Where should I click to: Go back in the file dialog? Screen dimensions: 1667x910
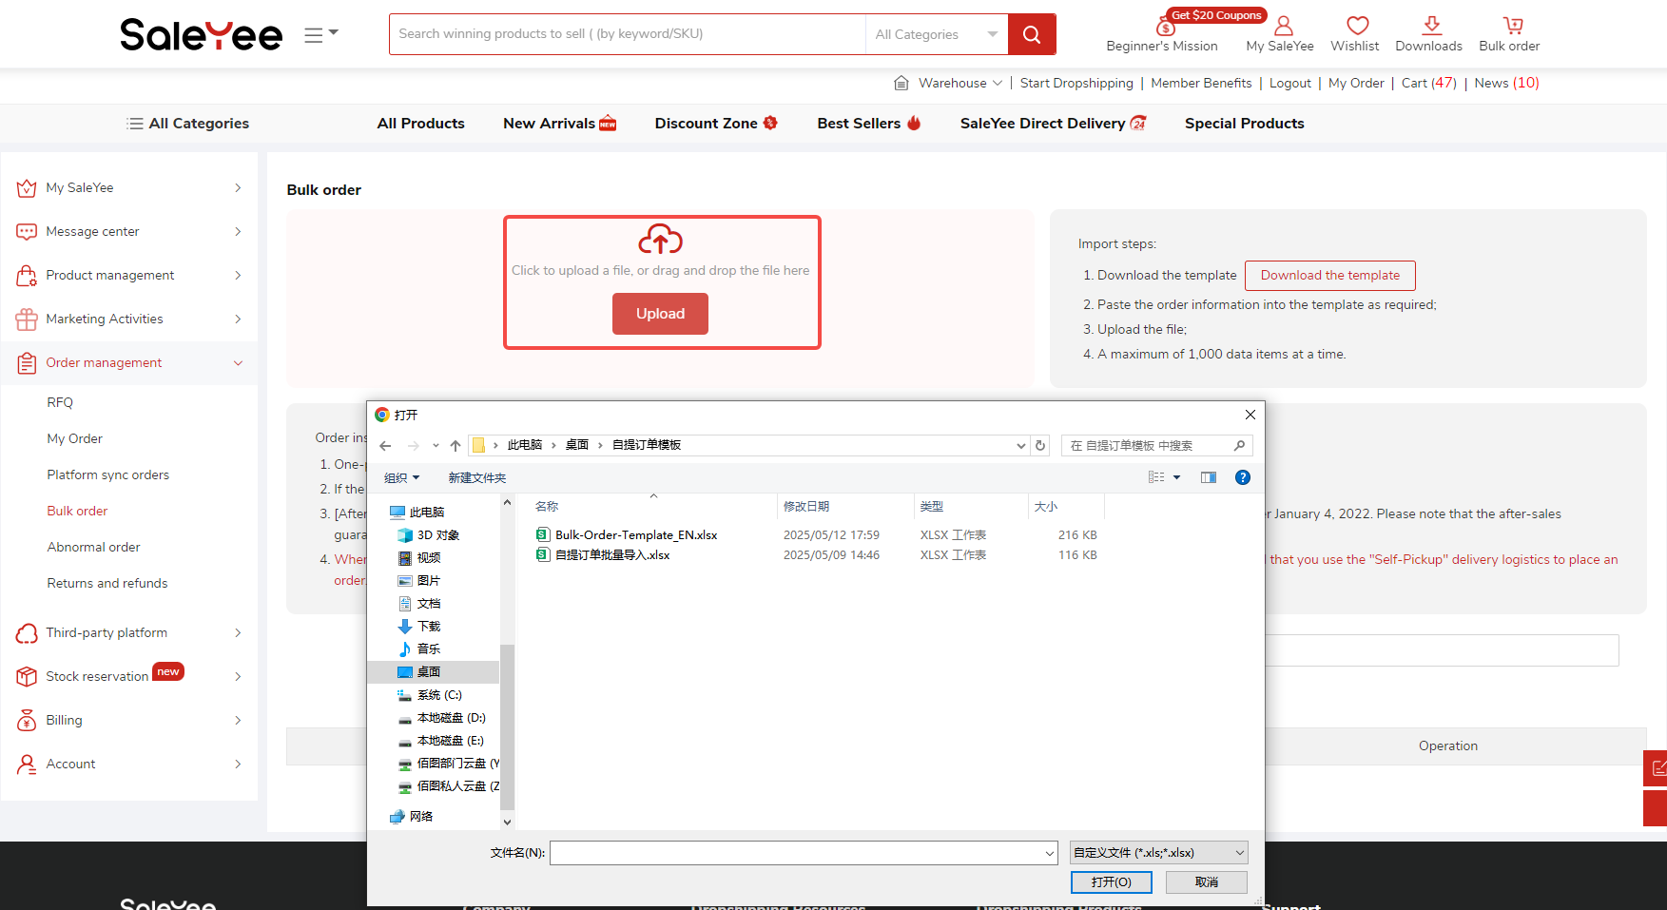(385, 445)
